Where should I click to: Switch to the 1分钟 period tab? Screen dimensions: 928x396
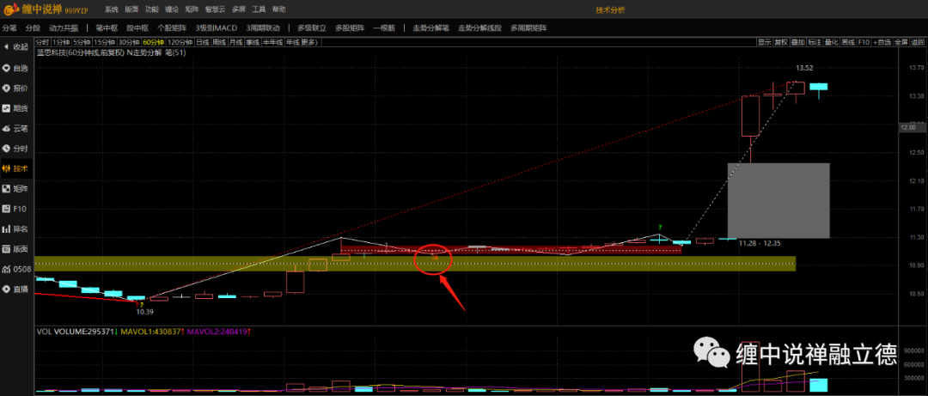point(62,42)
